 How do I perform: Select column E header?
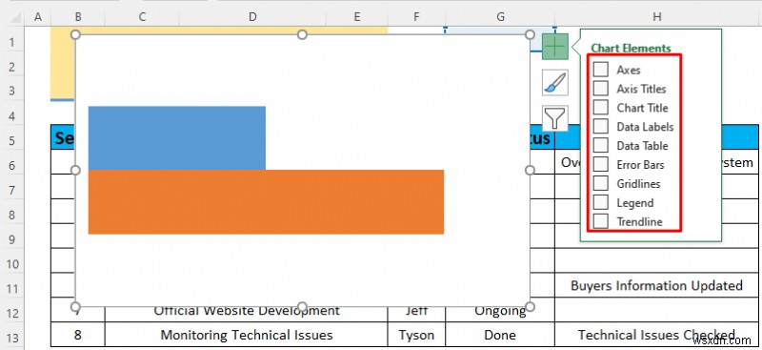(x=357, y=17)
